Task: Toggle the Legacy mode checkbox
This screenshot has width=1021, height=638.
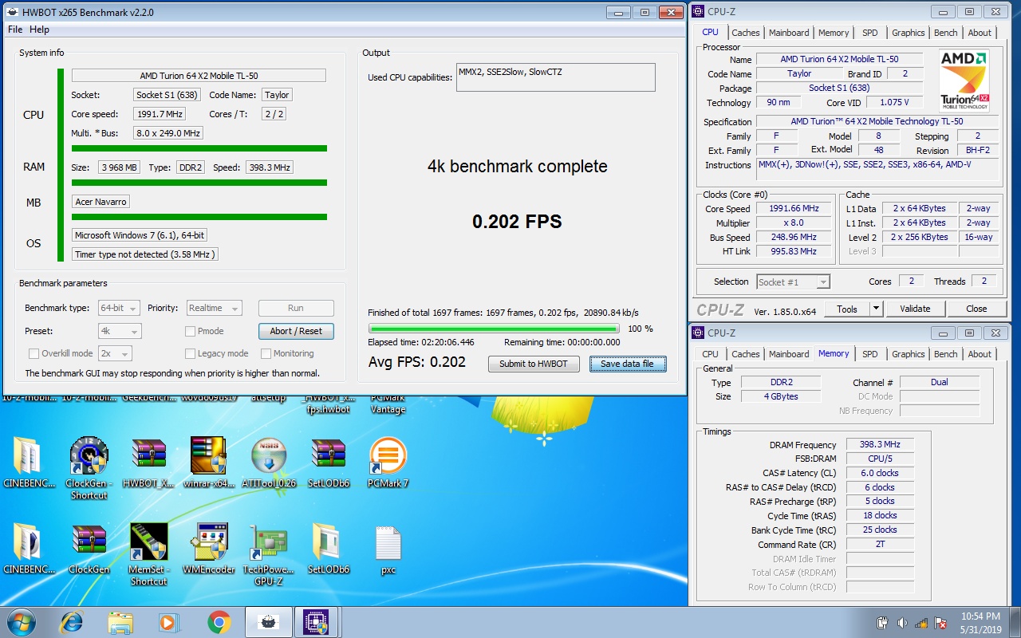Action: (190, 353)
